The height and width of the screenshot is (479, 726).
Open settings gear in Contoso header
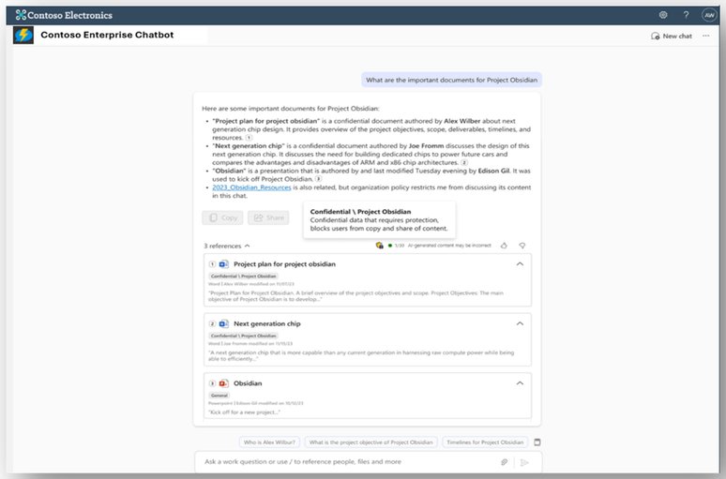(663, 15)
